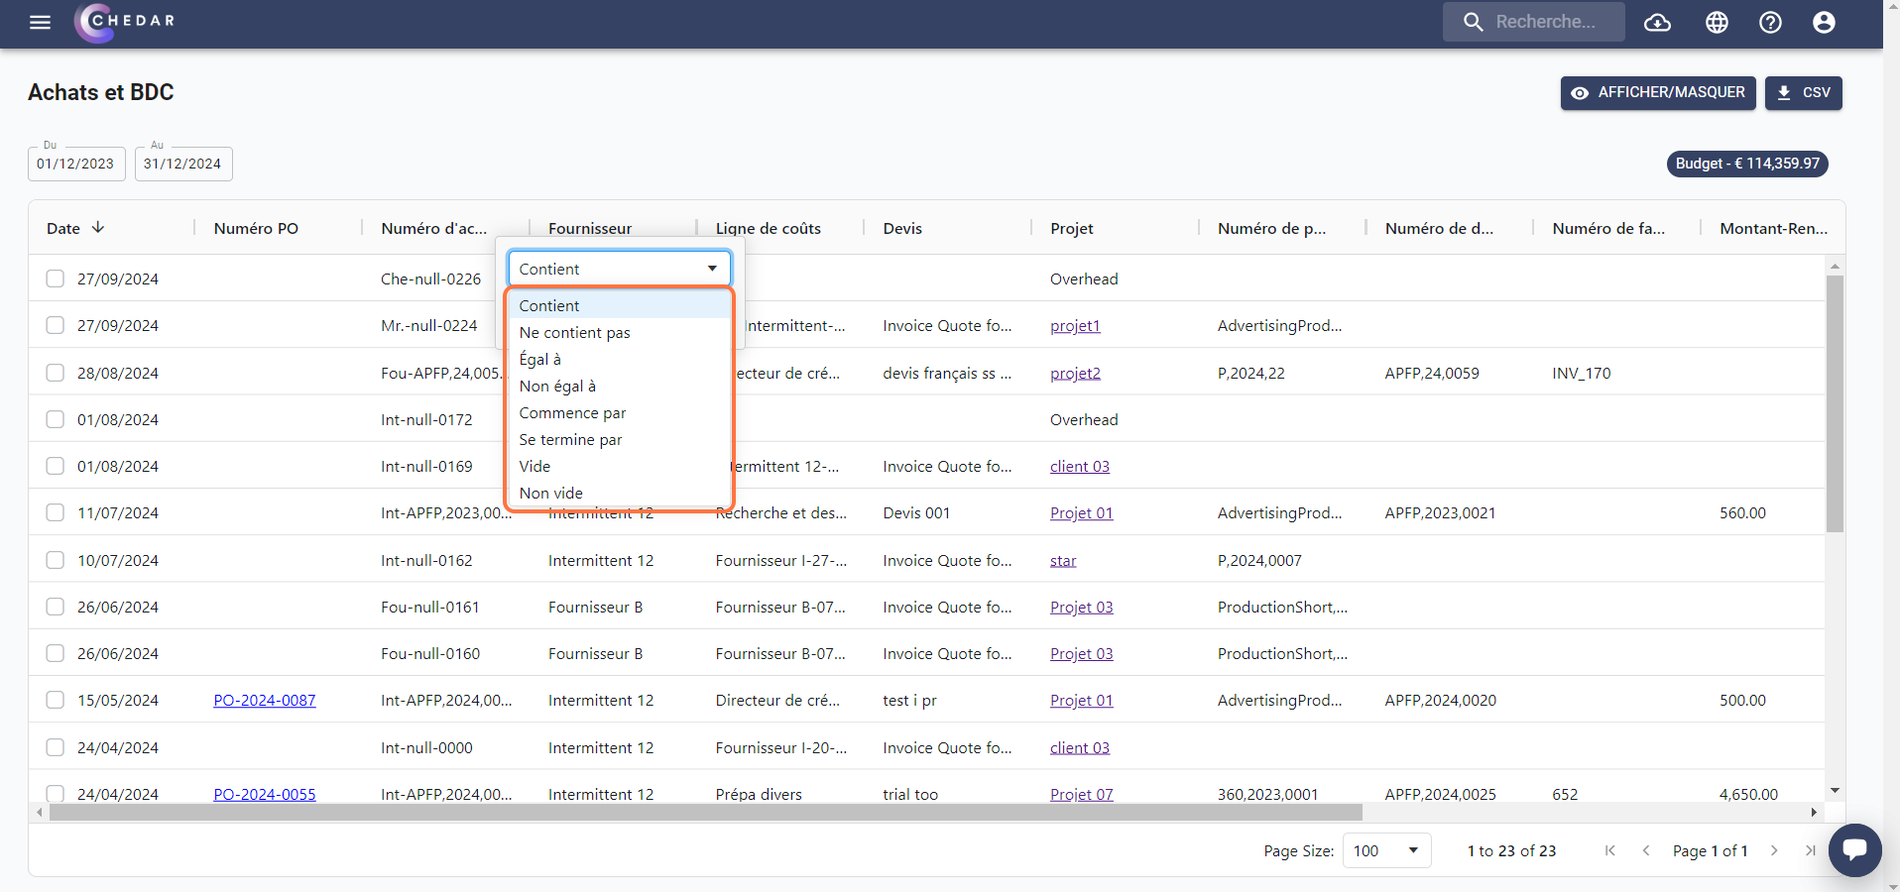Select the Non vide filter option
This screenshot has width=1900, height=892.
point(620,493)
